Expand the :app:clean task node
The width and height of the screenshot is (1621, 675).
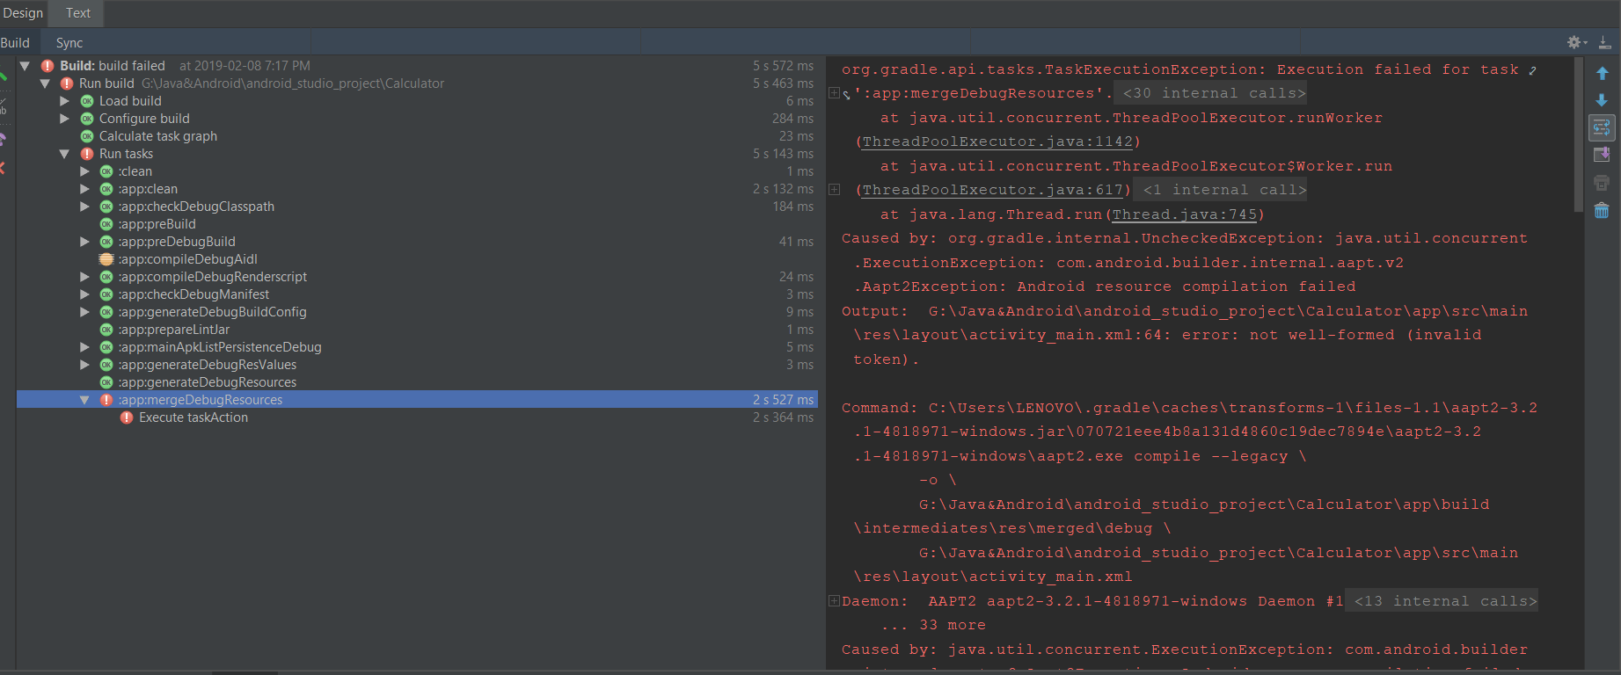(84, 189)
